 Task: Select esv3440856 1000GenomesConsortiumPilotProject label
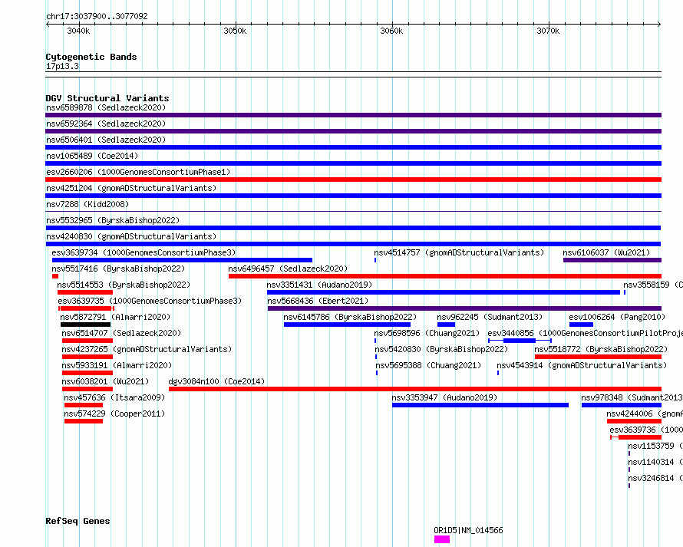(x=585, y=333)
